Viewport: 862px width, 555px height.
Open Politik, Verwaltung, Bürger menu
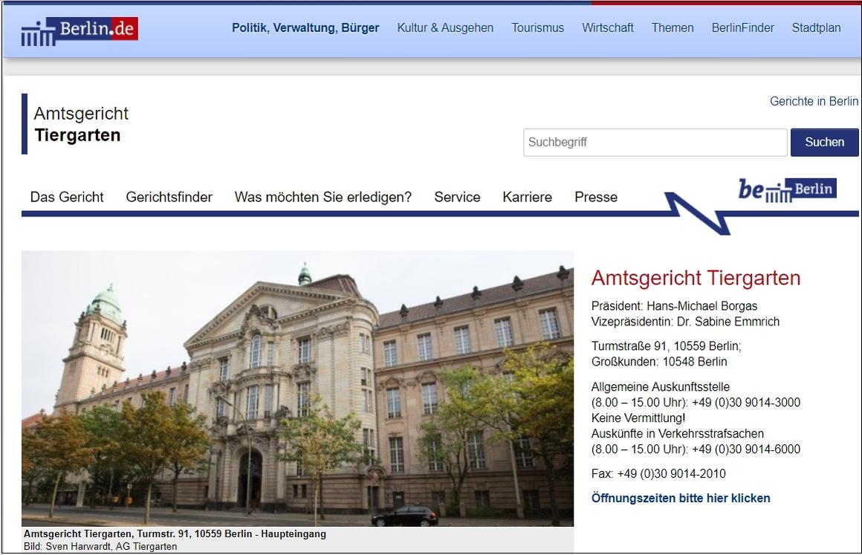305,28
